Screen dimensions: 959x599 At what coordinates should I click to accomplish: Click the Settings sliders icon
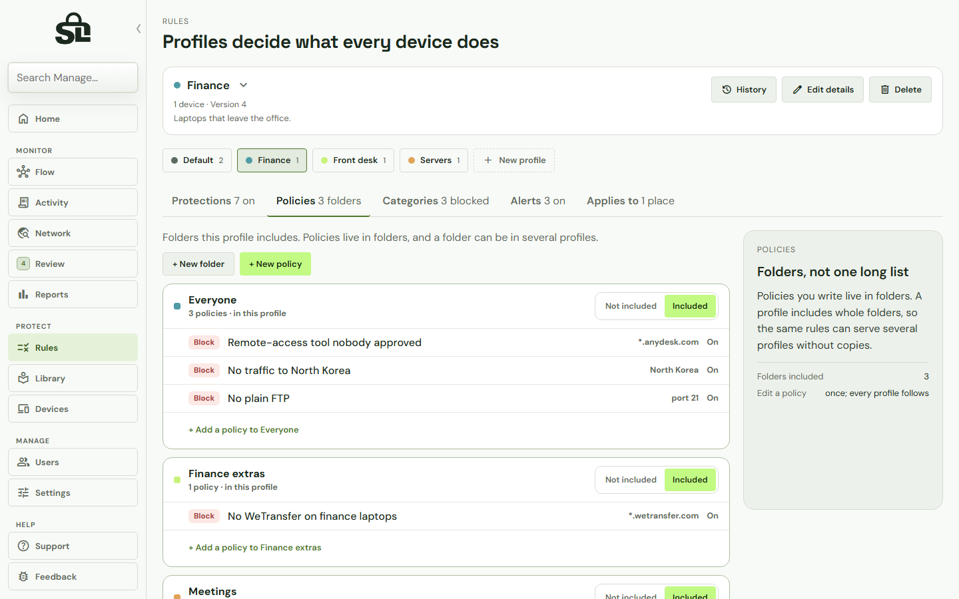23,493
